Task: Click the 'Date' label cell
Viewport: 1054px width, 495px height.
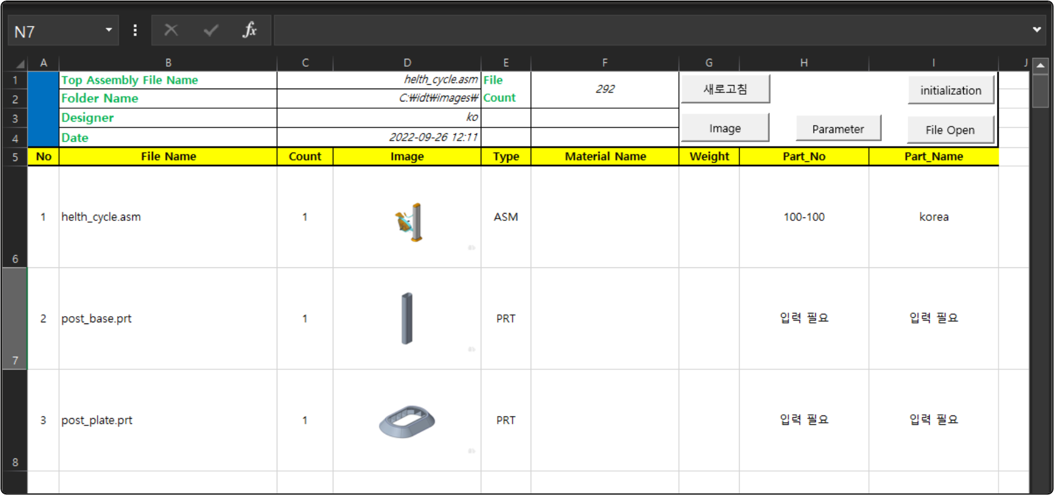Action: coord(168,137)
